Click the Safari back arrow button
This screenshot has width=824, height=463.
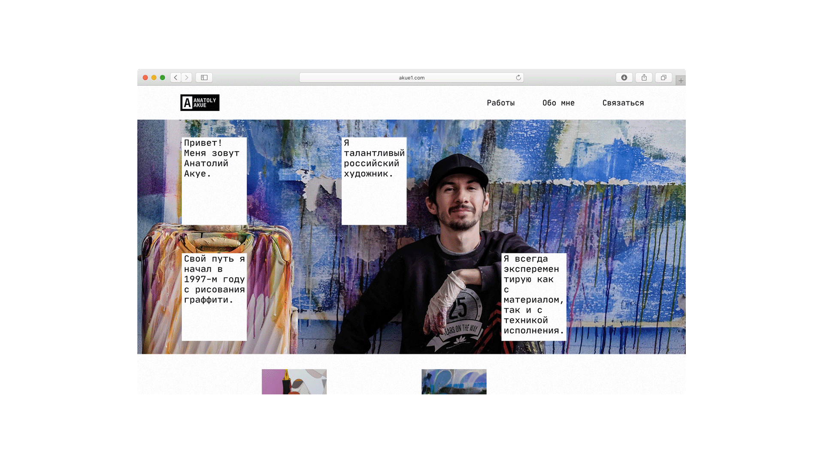[176, 78]
